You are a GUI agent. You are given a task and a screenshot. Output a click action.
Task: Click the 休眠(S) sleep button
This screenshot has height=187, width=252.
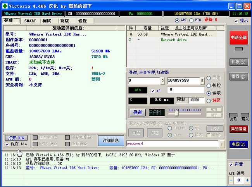[x=238, y=62]
